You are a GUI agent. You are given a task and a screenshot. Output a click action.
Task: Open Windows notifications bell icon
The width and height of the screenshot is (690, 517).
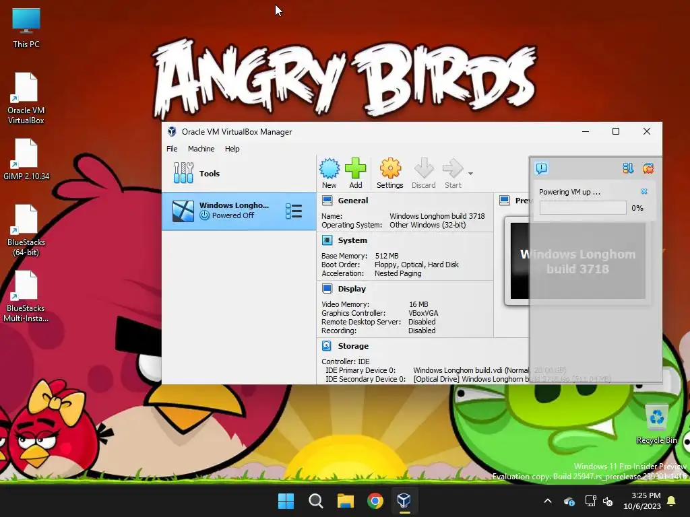[x=672, y=501]
